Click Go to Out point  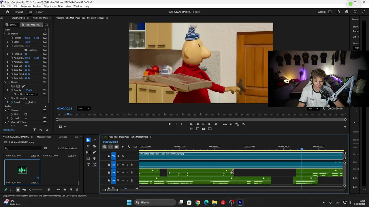[216, 124]
